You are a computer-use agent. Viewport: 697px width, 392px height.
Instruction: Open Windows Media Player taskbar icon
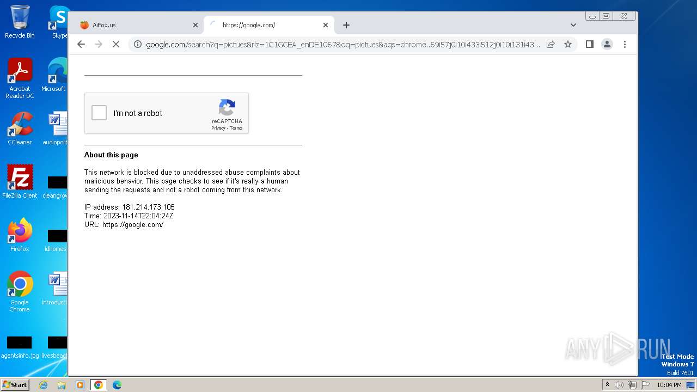tap(80, 385)
